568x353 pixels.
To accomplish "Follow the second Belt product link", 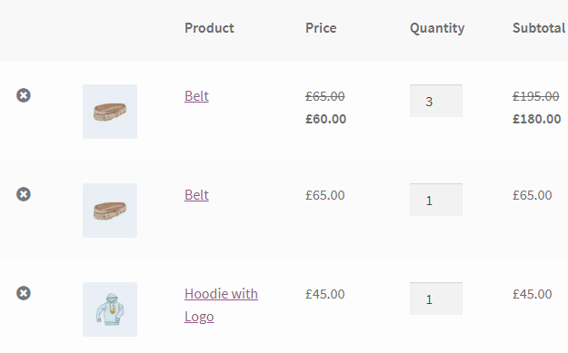I will point(196,195).
